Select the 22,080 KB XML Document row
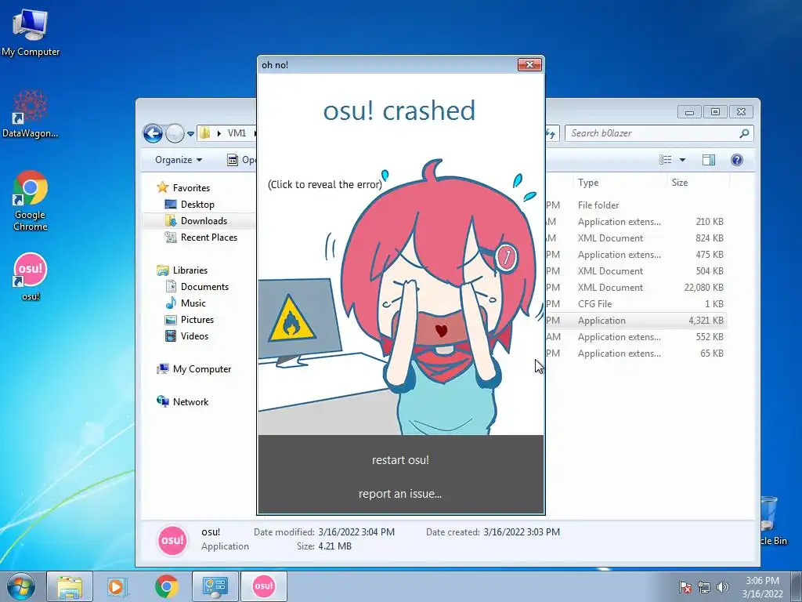The height and width of the screenshot is (602, 802). 636,287
